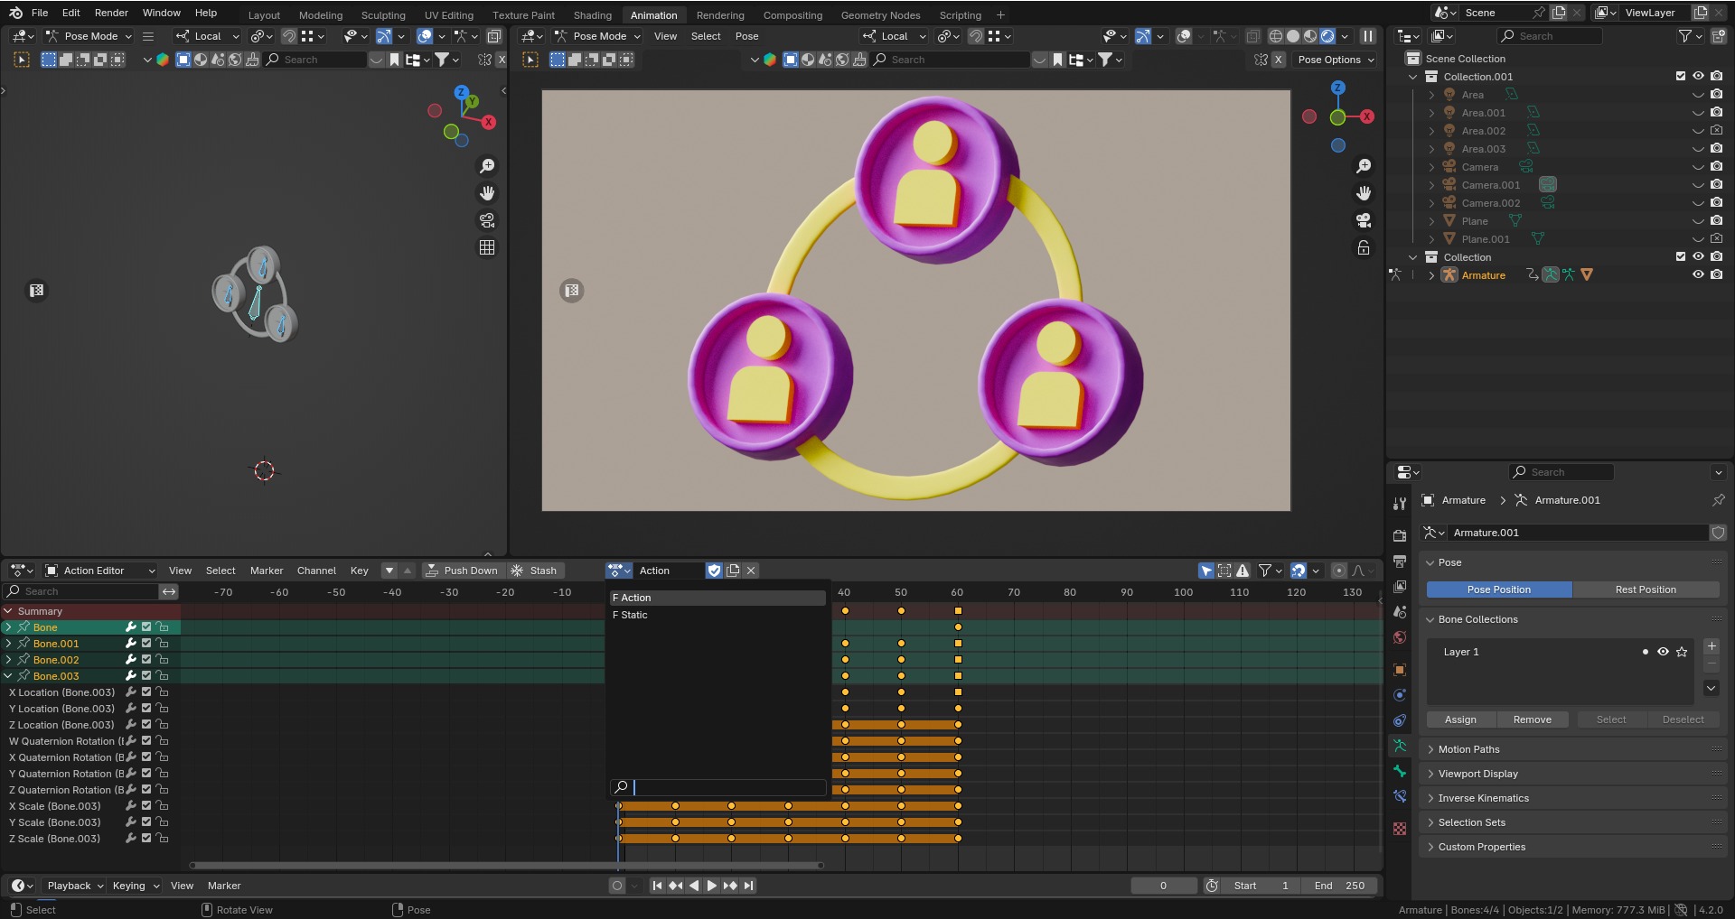
Task: Expand the Motion Paths panel
Action: 1573,749
